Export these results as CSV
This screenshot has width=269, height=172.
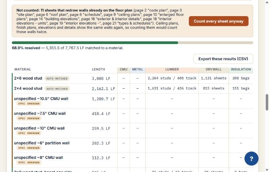coord(223,59)
